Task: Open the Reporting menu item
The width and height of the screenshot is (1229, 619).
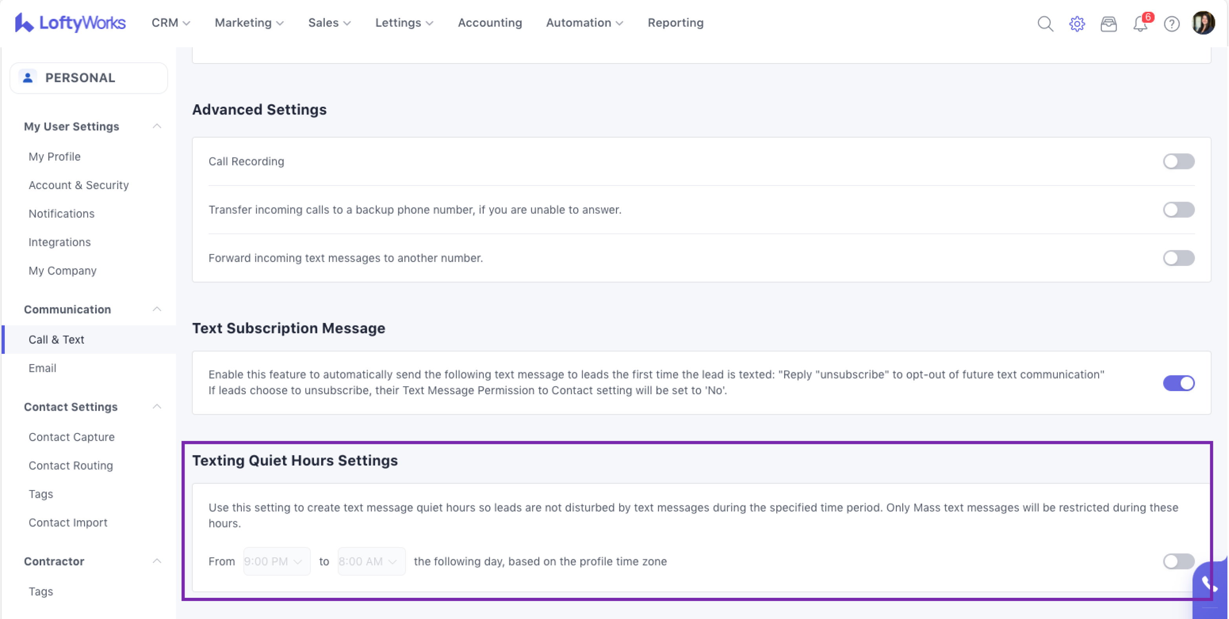Action: pyautogui.click(x=675, y=23)
